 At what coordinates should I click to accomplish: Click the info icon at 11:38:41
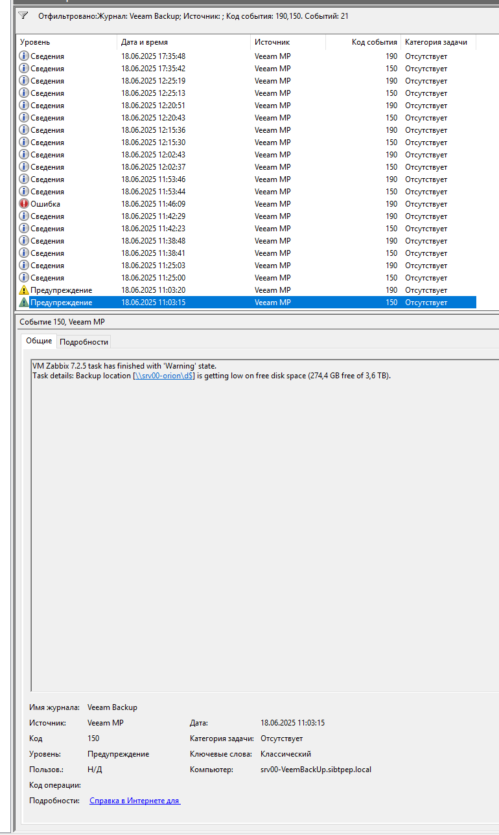[24, 253]
